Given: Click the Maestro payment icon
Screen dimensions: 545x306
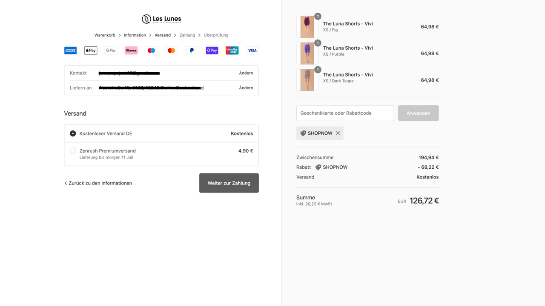Looking at the screenshot, I should (151, 51).
